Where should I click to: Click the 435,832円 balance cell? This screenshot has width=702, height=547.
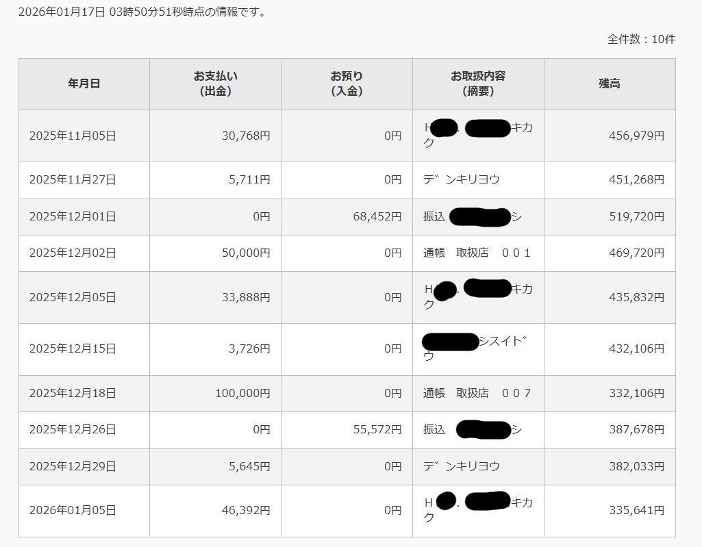(x=636, y=297)
